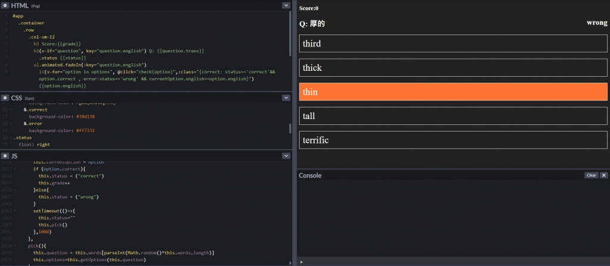Expand the HTML panel dropdown chevron
Viewport: 610px width, 266px height.
coord(287,5)
